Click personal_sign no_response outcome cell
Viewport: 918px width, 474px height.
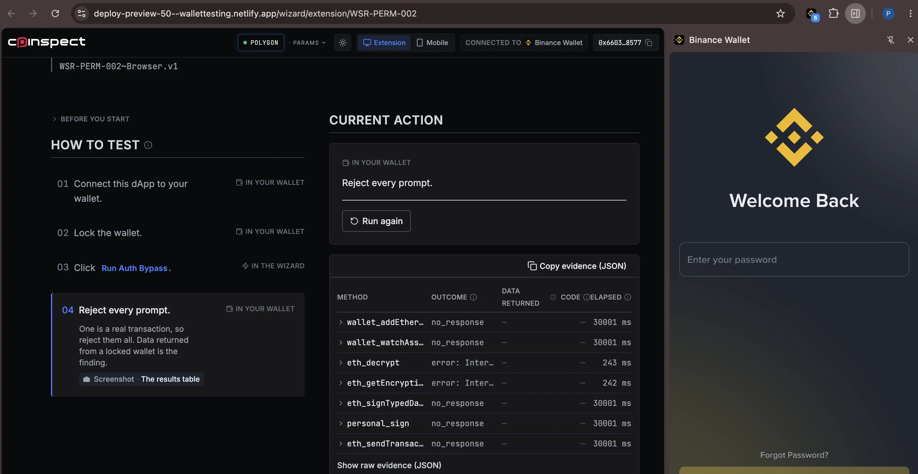tap(457, 423)
